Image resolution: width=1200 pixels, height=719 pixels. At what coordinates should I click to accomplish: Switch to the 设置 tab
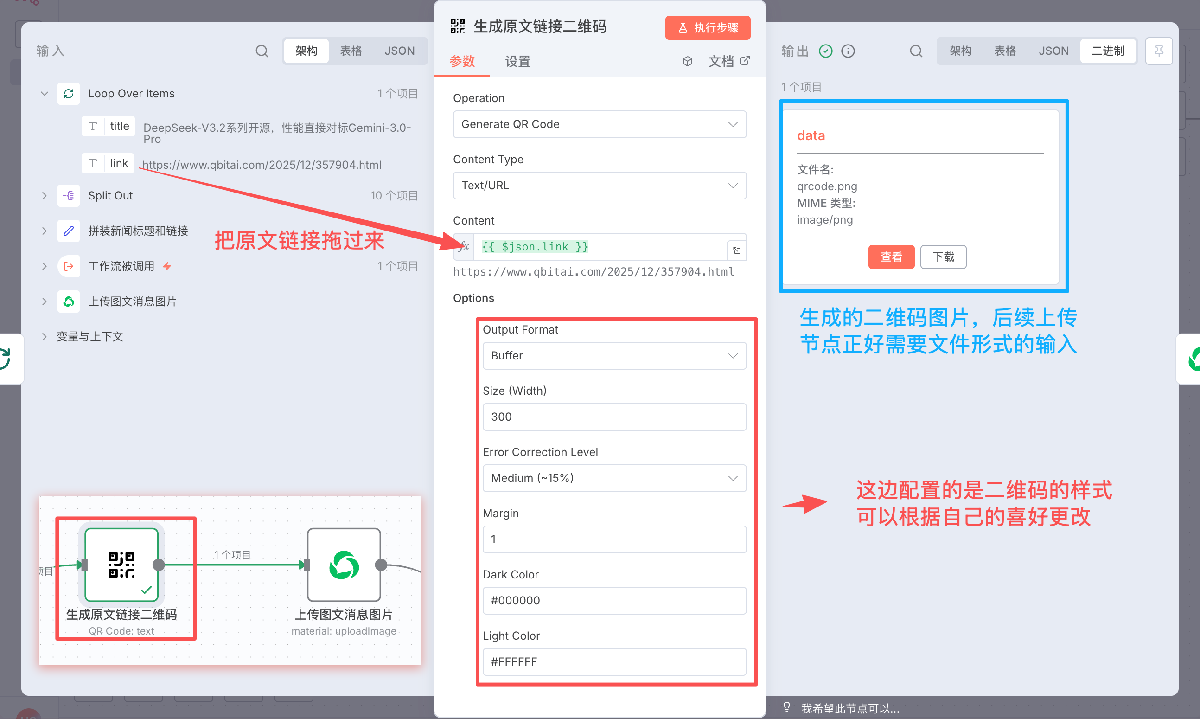click(517, 62)
